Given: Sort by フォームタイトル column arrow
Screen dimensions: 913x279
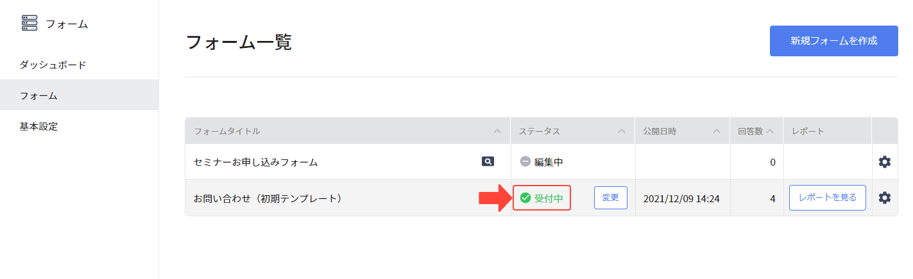Looking at the screenshot, I should pyautogui.click(x=497, y=131).
